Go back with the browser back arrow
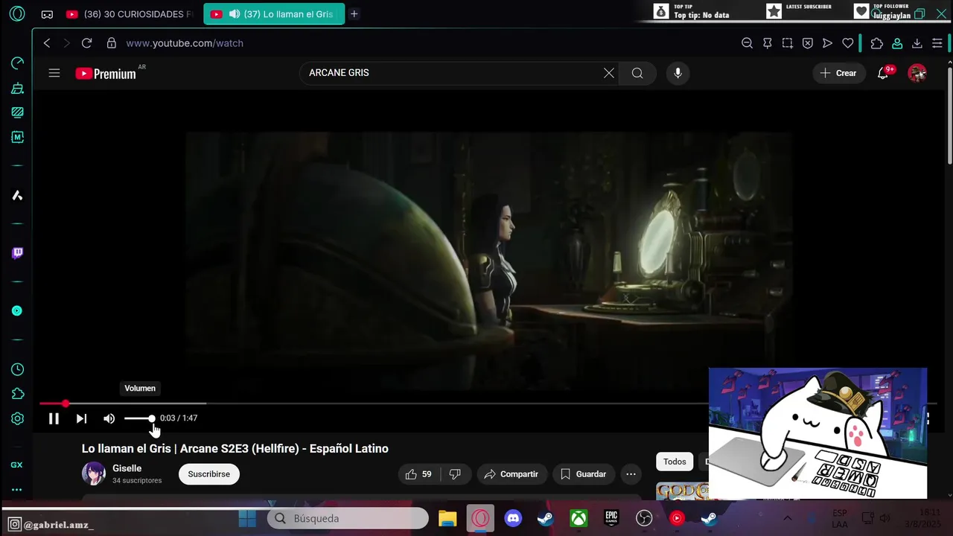Image resolution: width=953 pixels, height=536 pixels. 47,43
